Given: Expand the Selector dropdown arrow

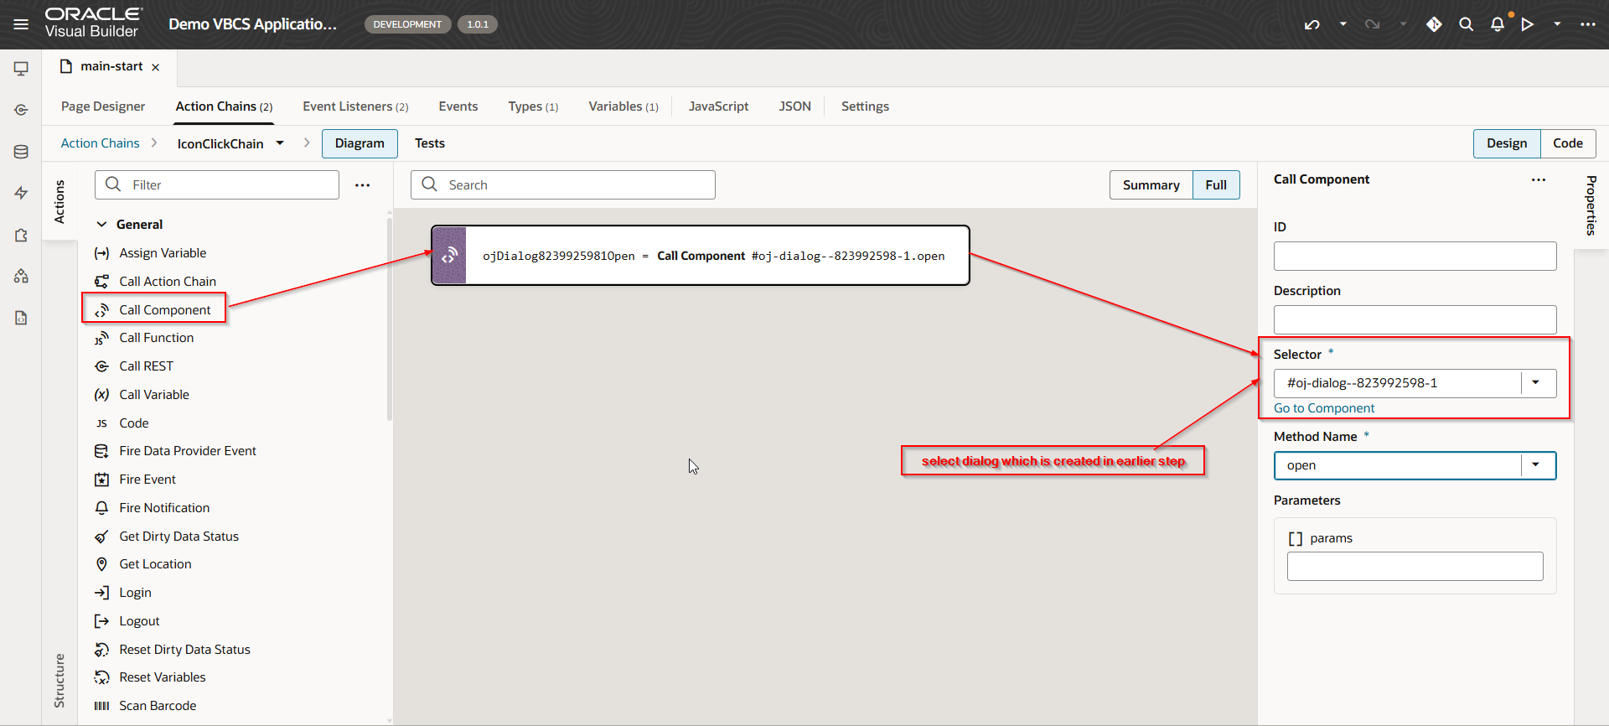Looking at the screenshot, I should (1535, 383).
